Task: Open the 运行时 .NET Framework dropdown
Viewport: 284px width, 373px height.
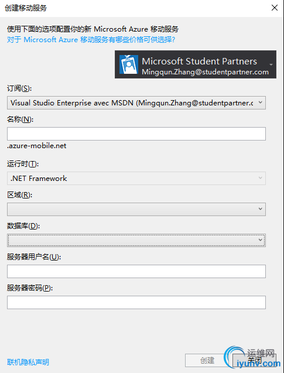Action: pos(136,178)
